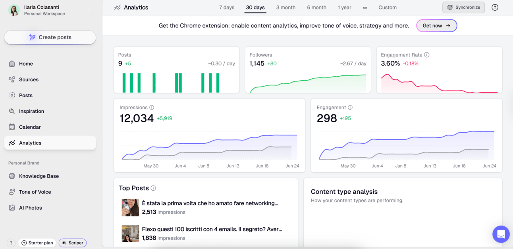Open Knowledge Base from the sidebar

tap(50, 176)
